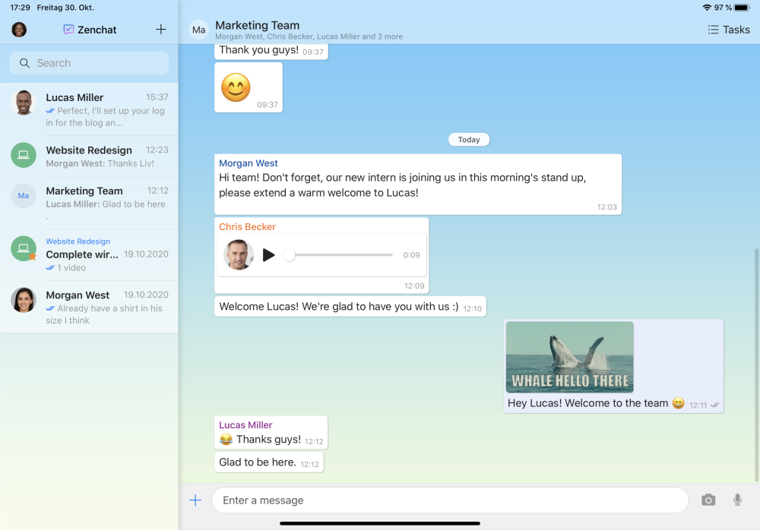Add an attachment with the blue plus icon
Viewport: 760px width, 530px height.
pyautogui.click(x=195, y=500)
